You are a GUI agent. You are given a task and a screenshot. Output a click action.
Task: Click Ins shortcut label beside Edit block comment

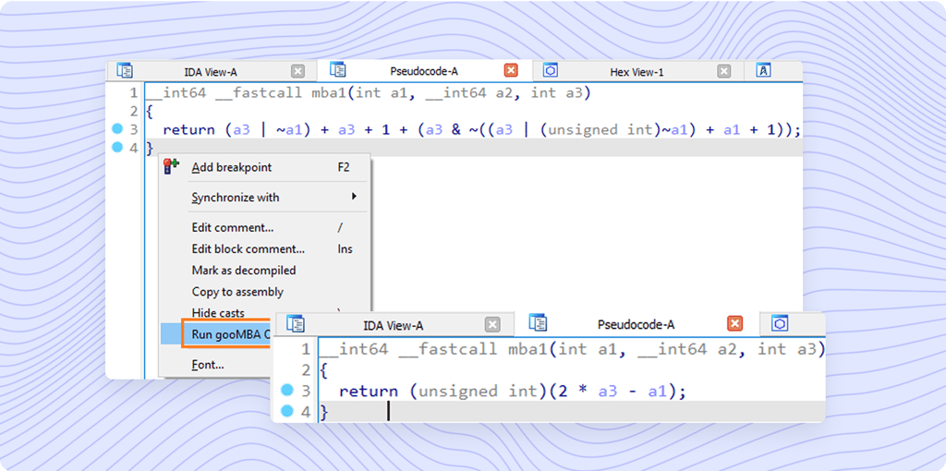click(x=345, y=249)
